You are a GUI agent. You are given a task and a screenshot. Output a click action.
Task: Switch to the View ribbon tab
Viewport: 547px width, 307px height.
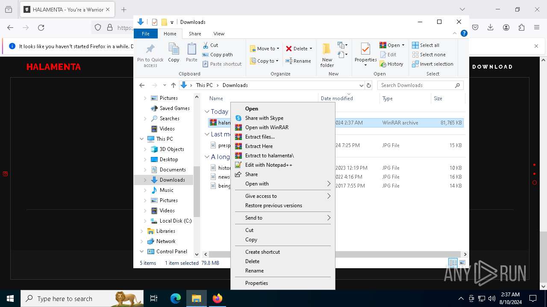pyautogui.click(x=219, y=34)
